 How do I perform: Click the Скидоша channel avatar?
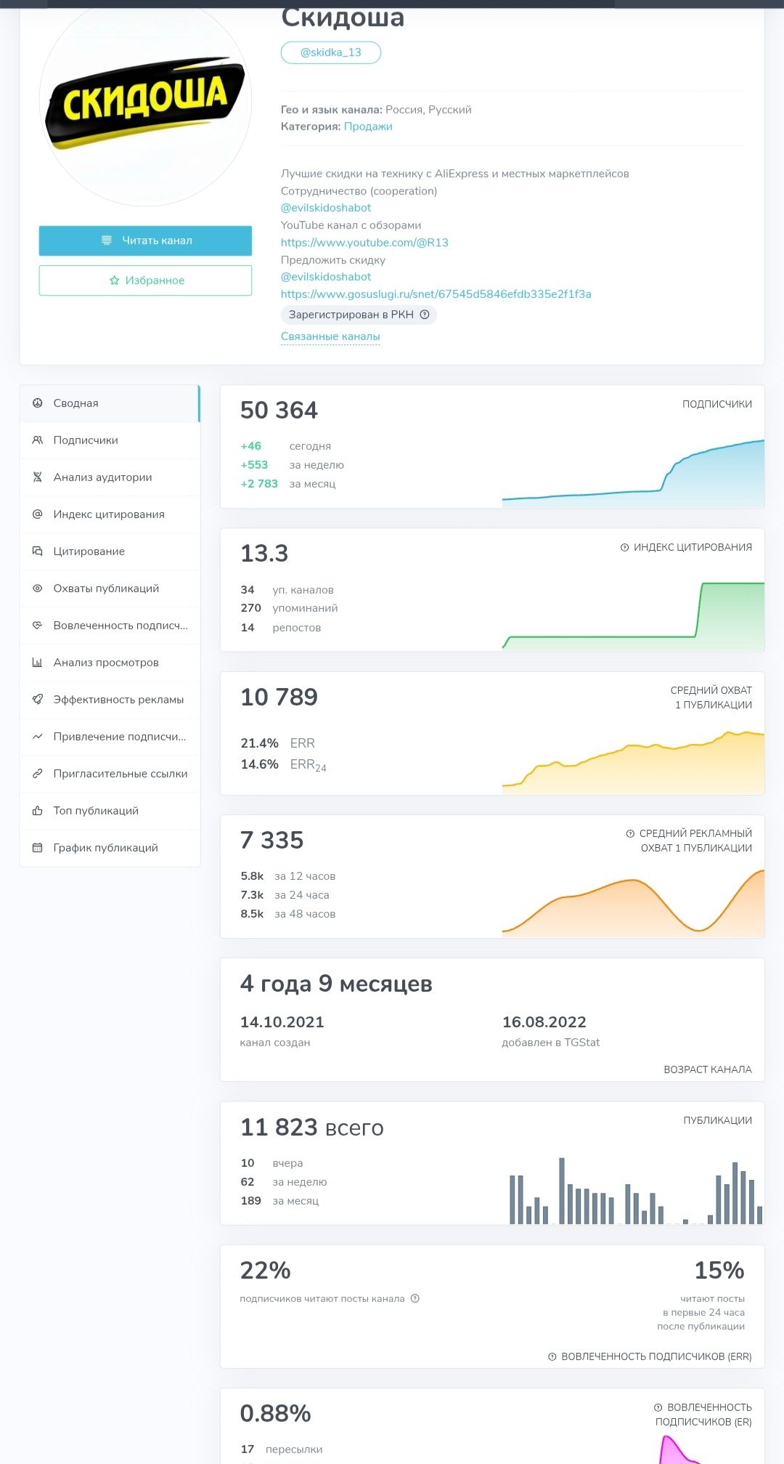(145, 102)
